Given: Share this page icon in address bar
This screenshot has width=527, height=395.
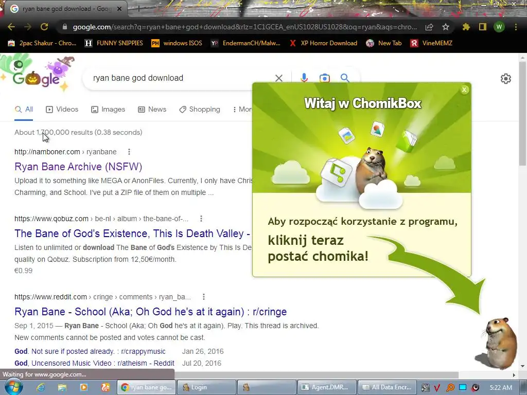Looking at the screenshot, I should pos(429,27).
